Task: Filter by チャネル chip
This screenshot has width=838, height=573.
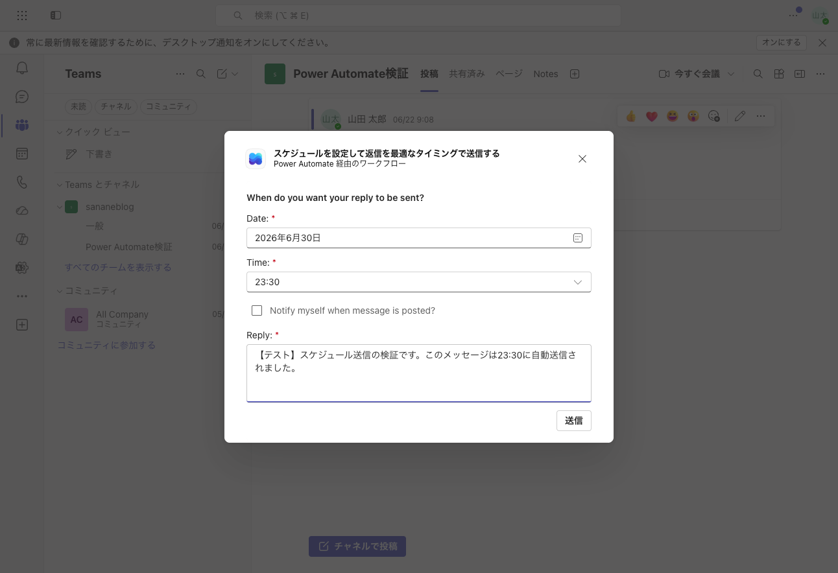Action: click(116, 106)
